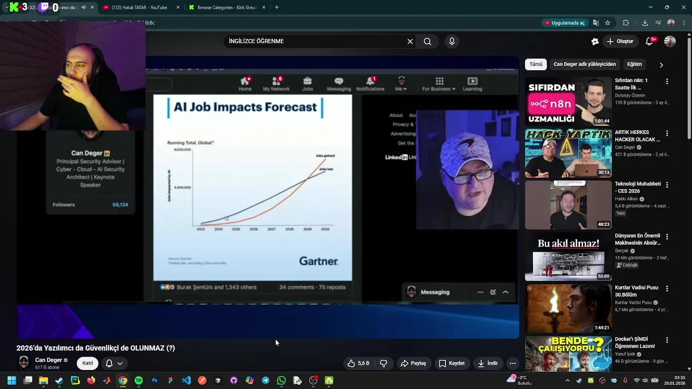
Task: Click the Paylaş share button
Action: [413, 364]
